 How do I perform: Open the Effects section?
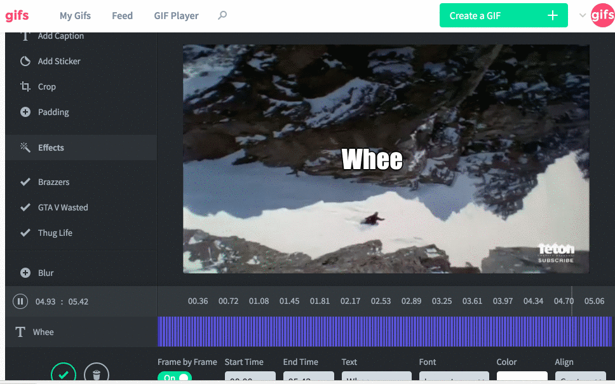51,148
